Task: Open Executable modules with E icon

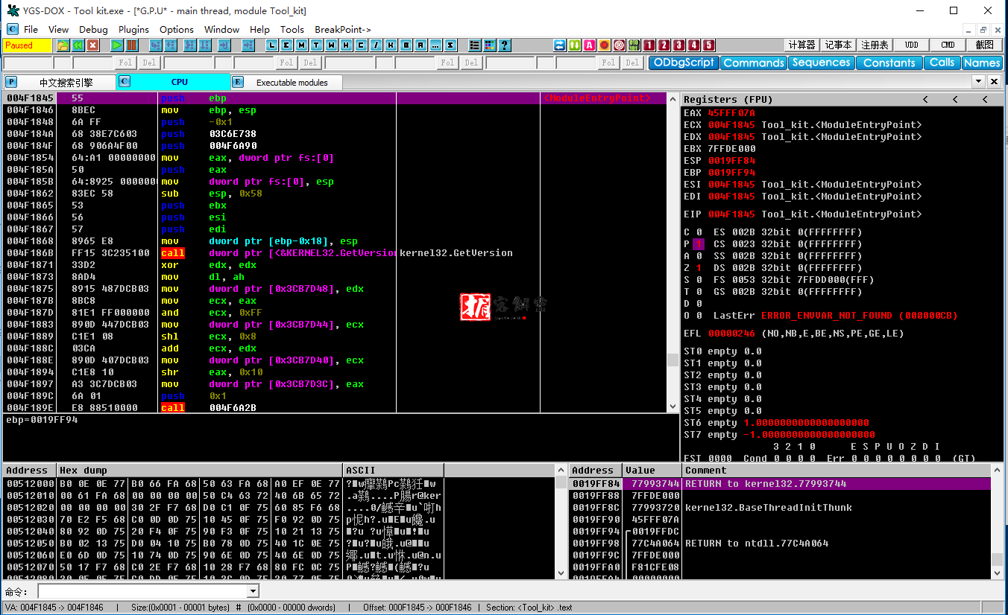Action: (x=286, y=45)
